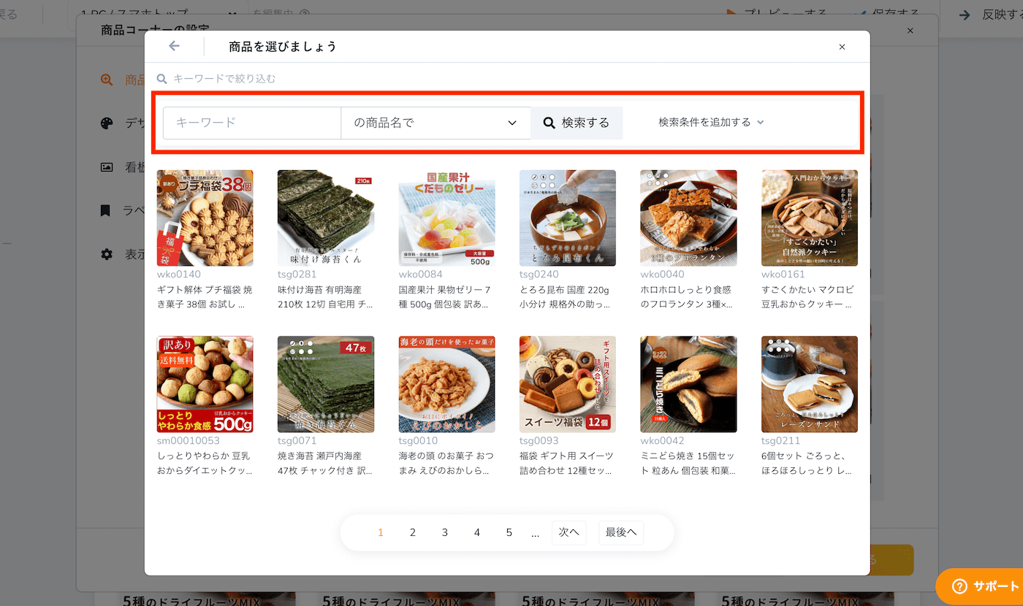Open the の商品名で dropdown
The width and height of the screenshot is (1023, 606).
tap(436, 123)
